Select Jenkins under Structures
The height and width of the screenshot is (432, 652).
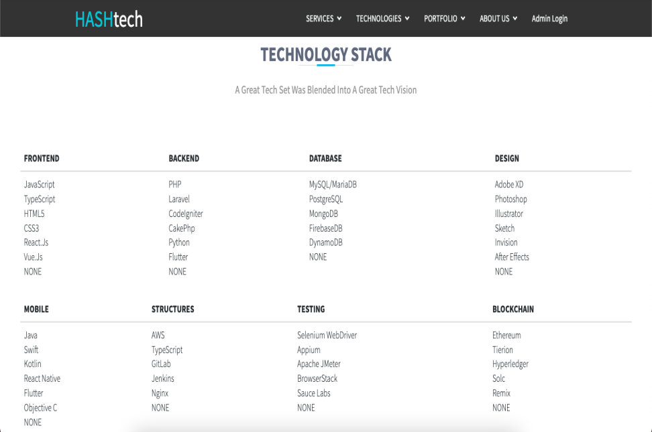pos(163,379)
